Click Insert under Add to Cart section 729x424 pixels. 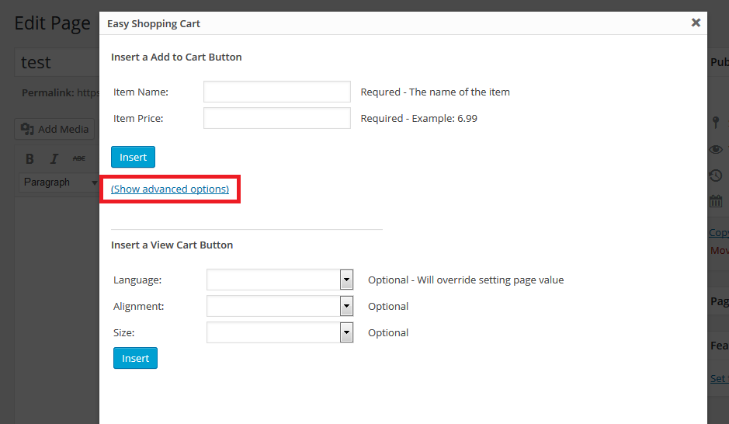[x=133, y=157]
